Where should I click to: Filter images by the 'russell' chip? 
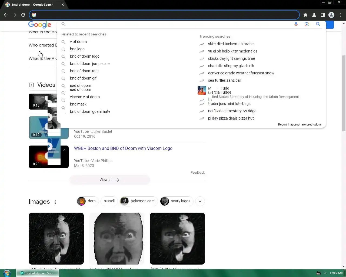109,201
